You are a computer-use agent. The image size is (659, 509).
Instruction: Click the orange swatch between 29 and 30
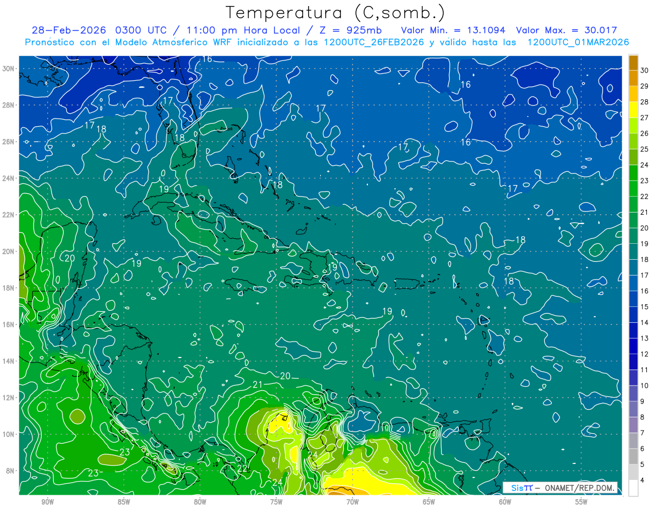coord(633,79)
